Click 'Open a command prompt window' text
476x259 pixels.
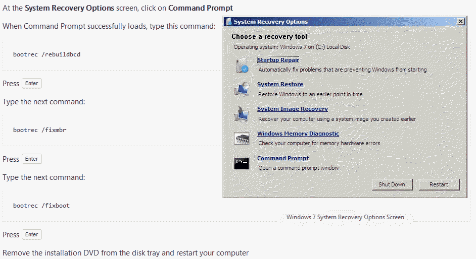click(x=299, y=168)
